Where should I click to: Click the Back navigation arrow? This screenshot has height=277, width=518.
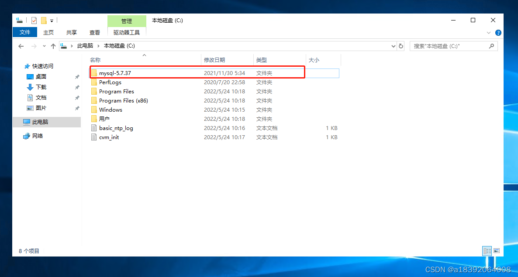[21, 46]
